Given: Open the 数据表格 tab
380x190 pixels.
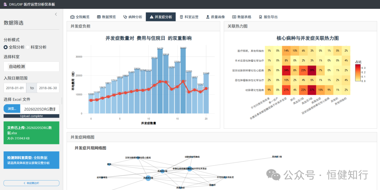Looking at the screenshot, I should tap(242, 17).
